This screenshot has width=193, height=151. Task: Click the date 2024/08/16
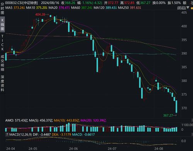tap(50, 3)
